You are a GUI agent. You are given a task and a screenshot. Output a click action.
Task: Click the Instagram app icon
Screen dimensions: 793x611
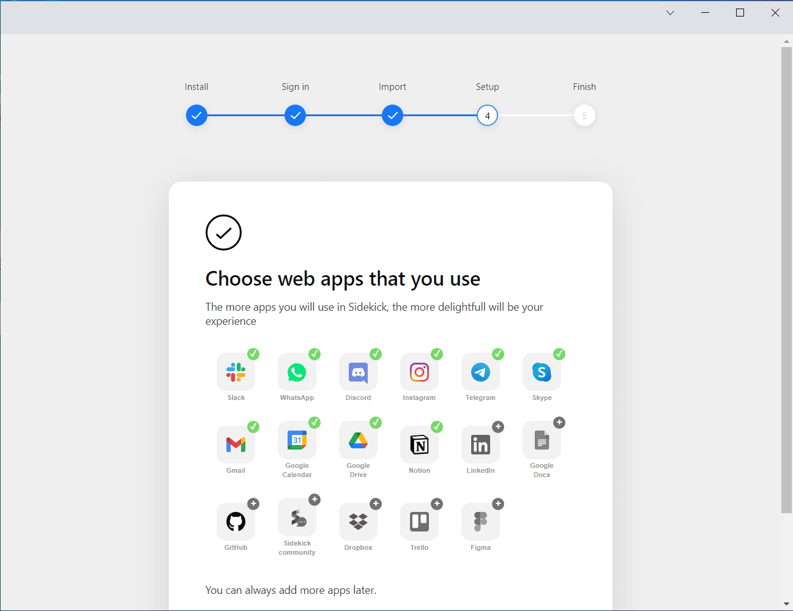click(419, 372)
